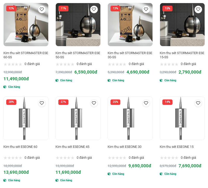
Task: Open Kim thu sét ESEONE 45 title
Action: [x=72, y=147]
